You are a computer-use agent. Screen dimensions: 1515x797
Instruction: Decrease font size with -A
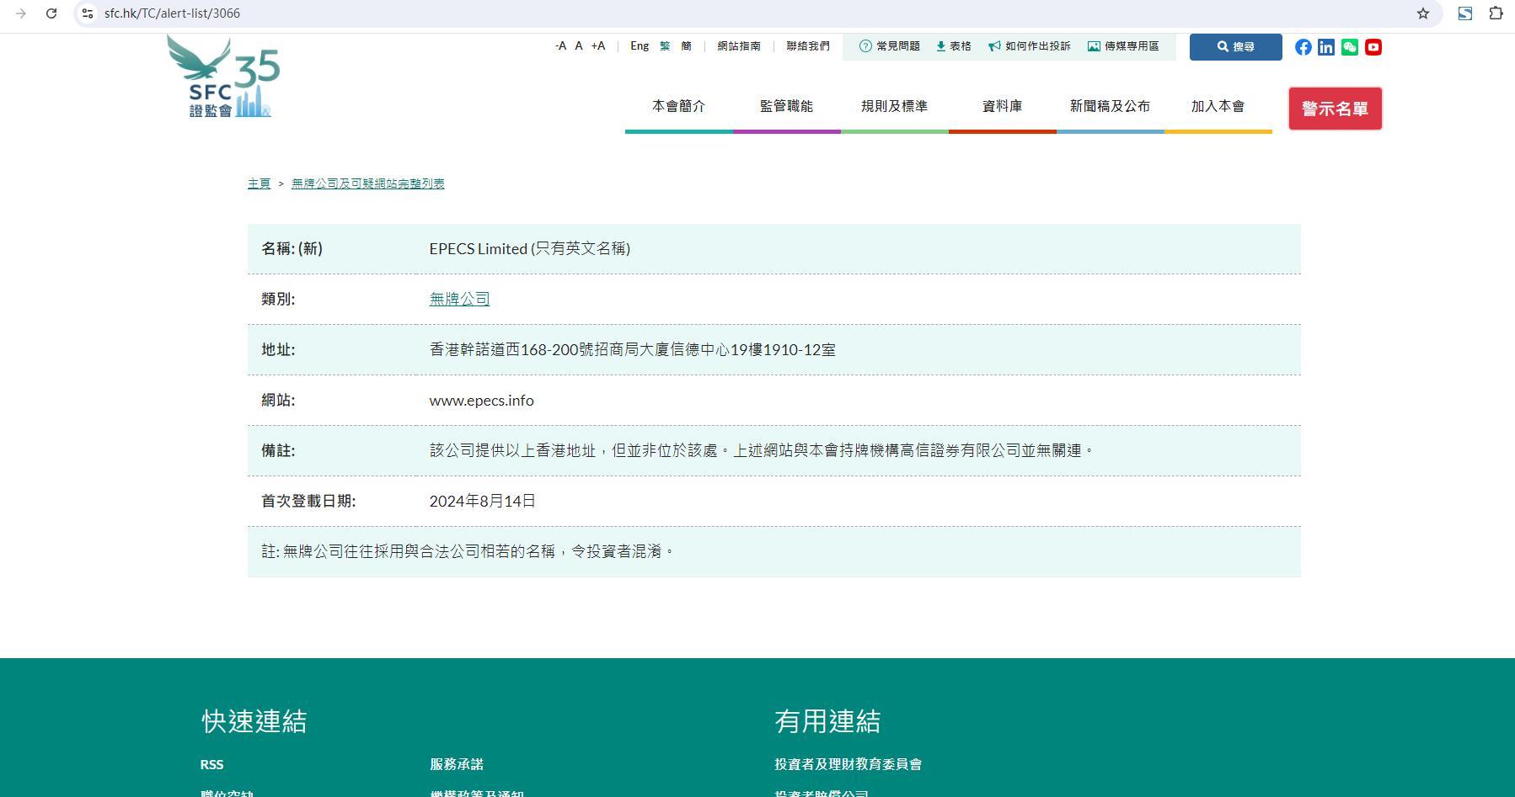[x=560, y=46]
